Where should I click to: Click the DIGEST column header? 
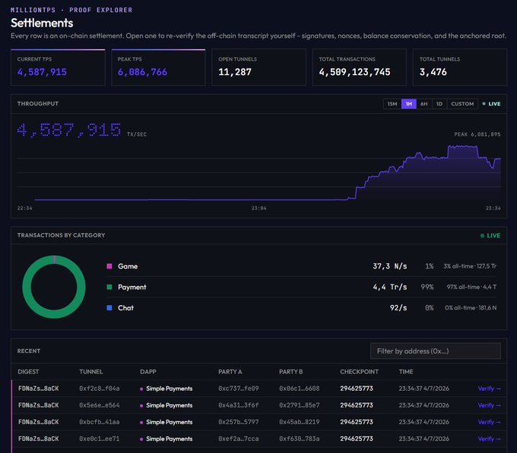point(28,372)
